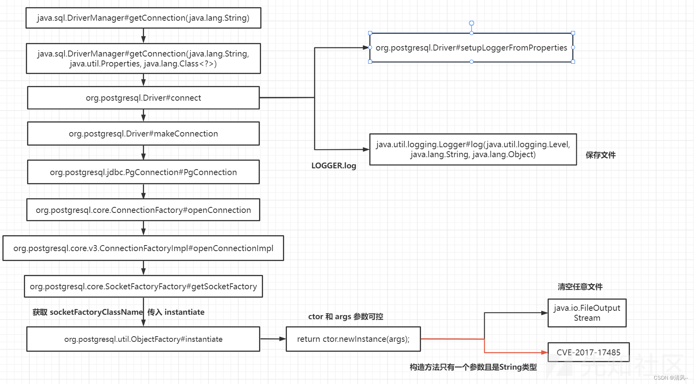694x384 pixels.
Task: Select the org.postgresql.Driver#makeConnection node
Action: coord(143,134)
